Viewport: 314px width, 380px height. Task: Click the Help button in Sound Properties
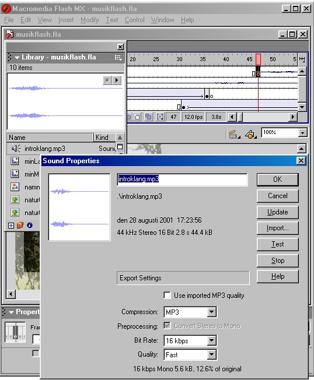(278, 276)
